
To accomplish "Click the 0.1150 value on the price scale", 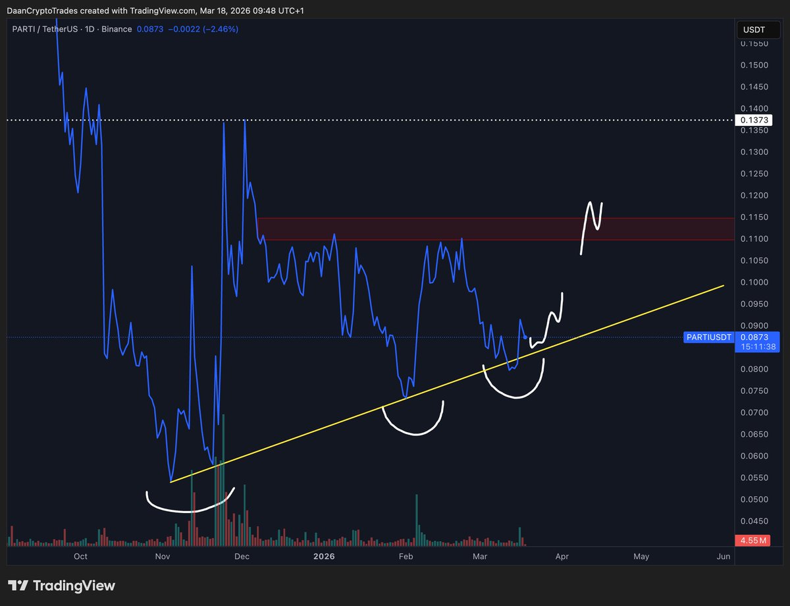I will click(x=754, y=217).
